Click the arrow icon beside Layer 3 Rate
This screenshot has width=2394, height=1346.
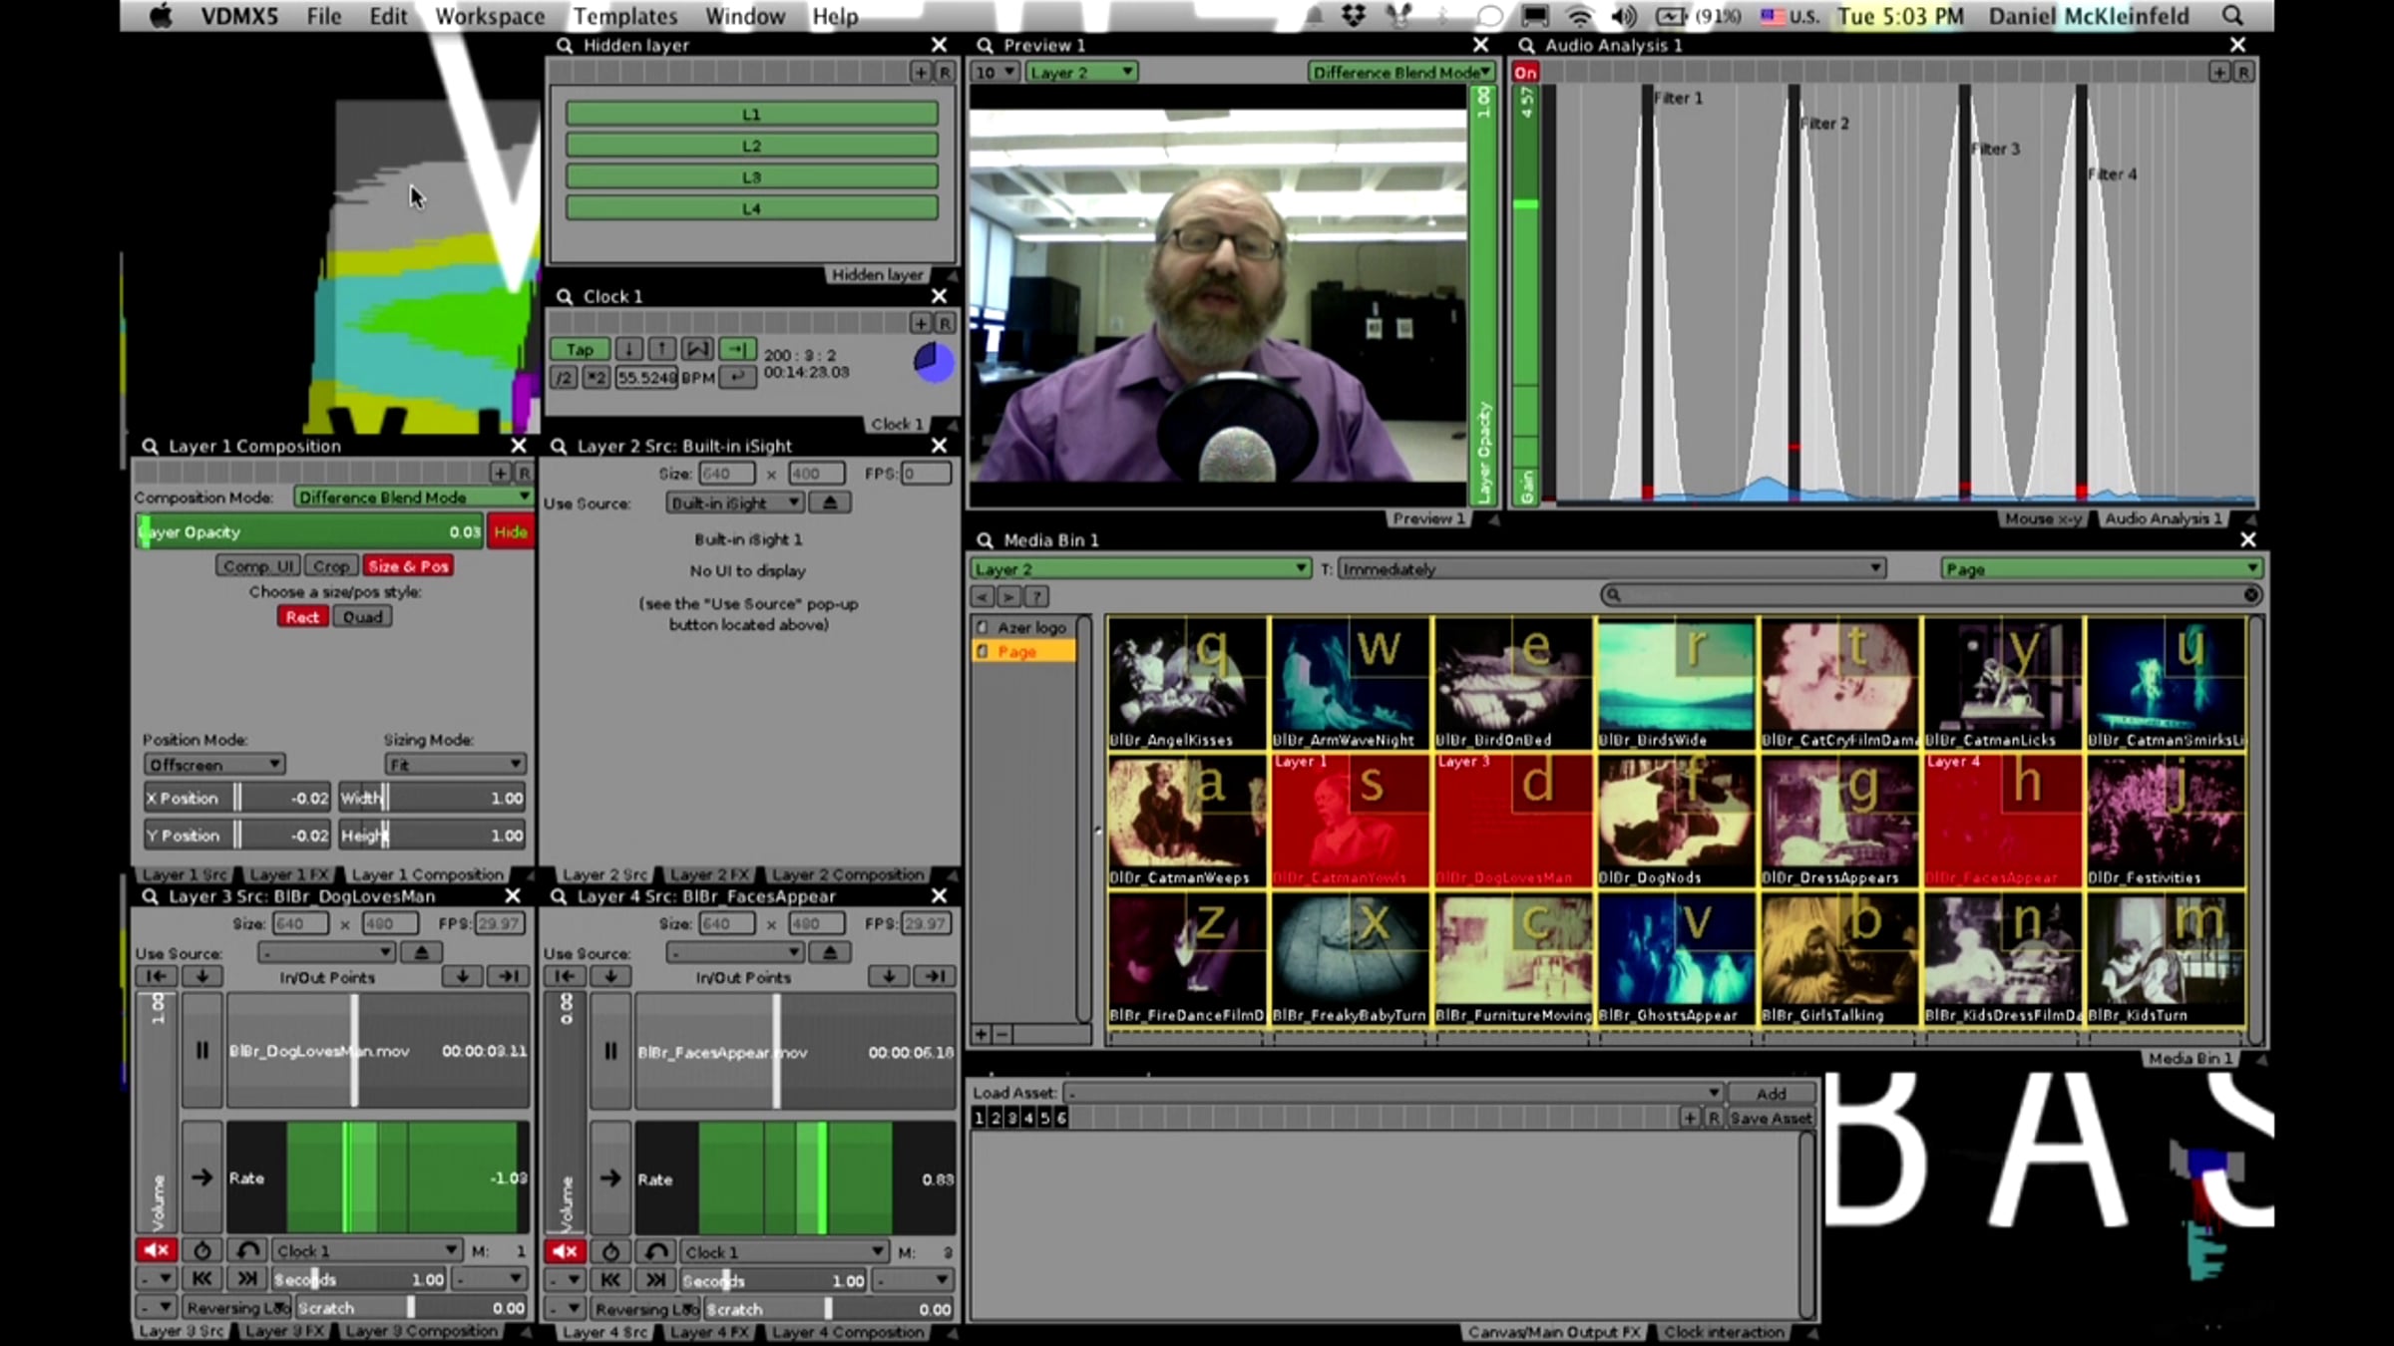(202, 1178)
